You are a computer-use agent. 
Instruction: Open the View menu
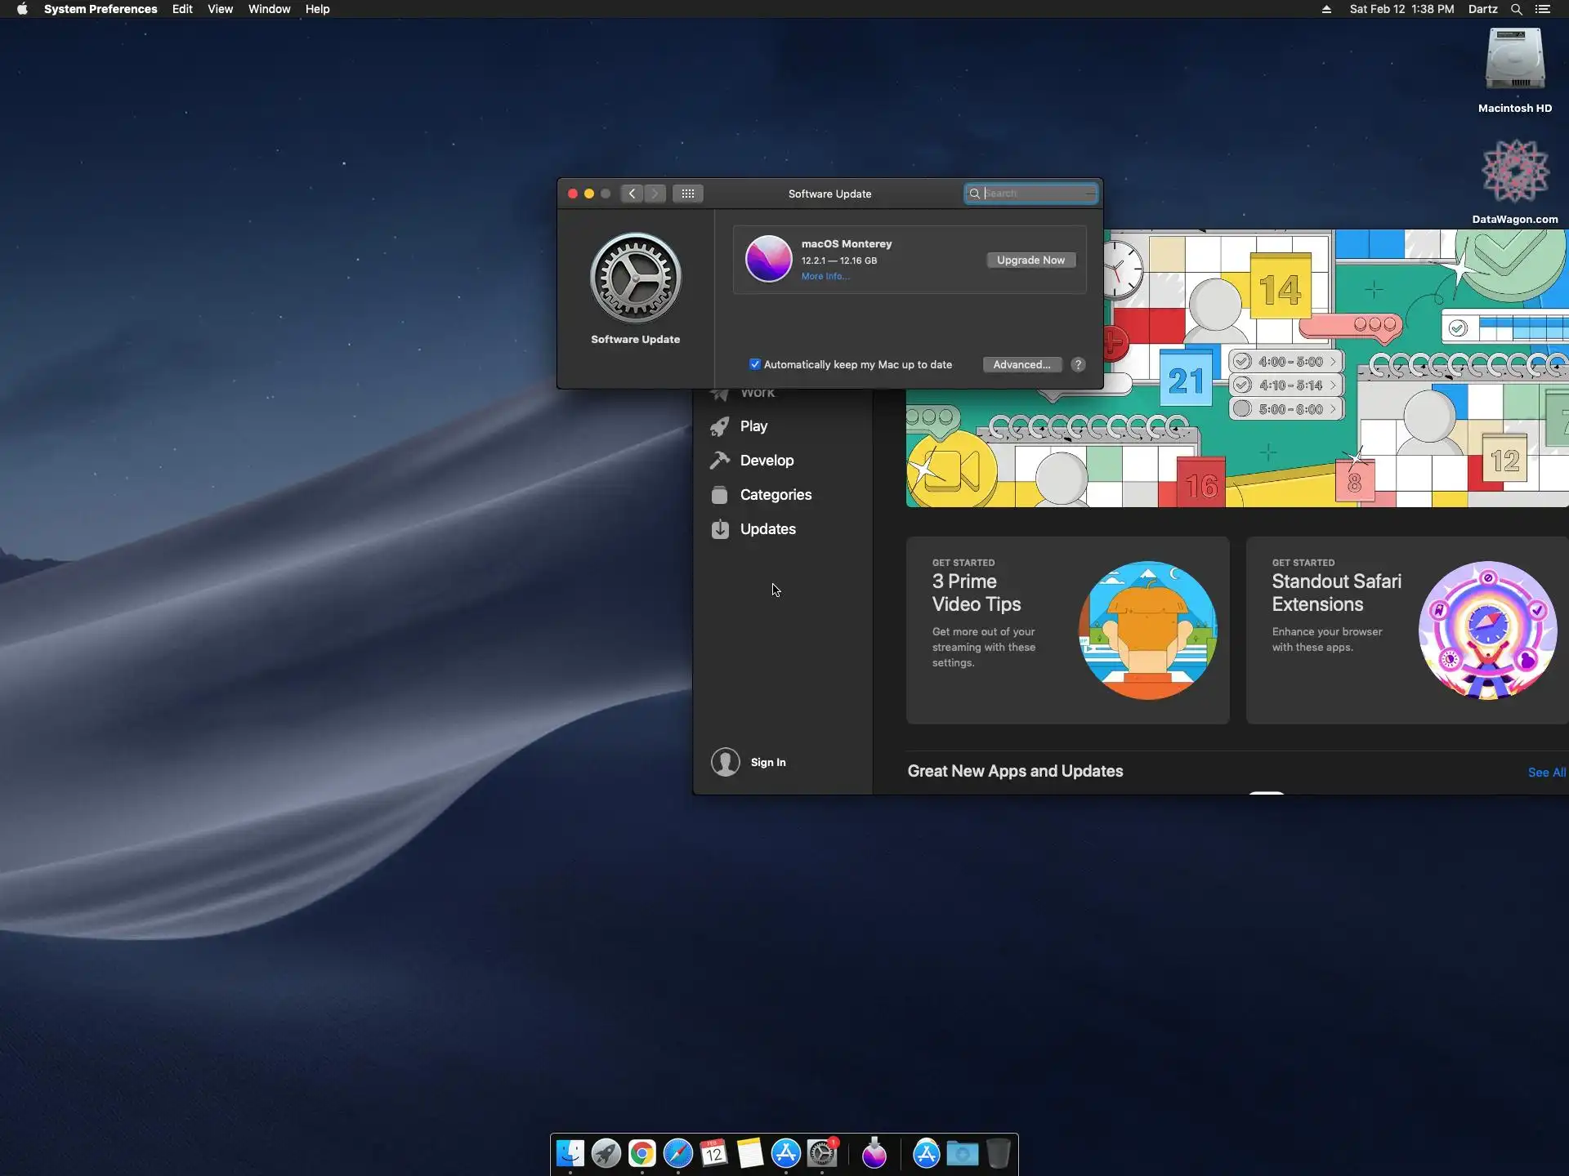[x=220, y=9]
